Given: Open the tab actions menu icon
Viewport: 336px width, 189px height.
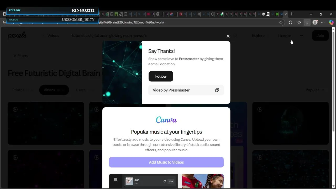Looking at the screenshot, I should click(x=4, y=14).
